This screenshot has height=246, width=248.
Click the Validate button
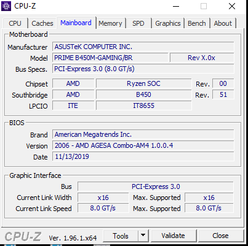(173, 236)
